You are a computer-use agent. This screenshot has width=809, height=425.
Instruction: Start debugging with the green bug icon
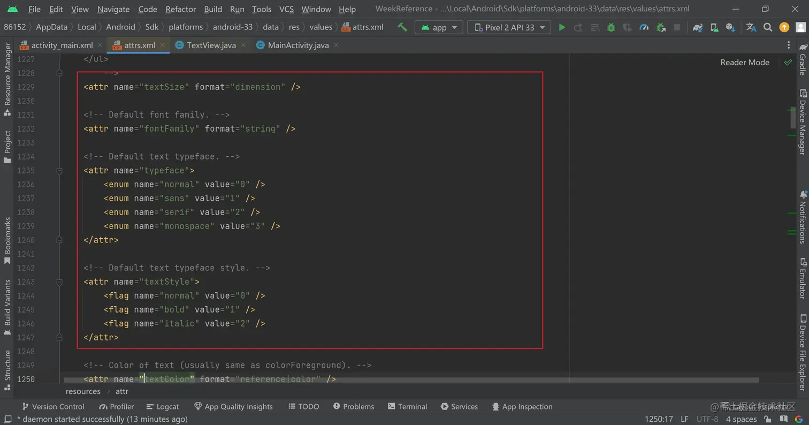point(611,27)
